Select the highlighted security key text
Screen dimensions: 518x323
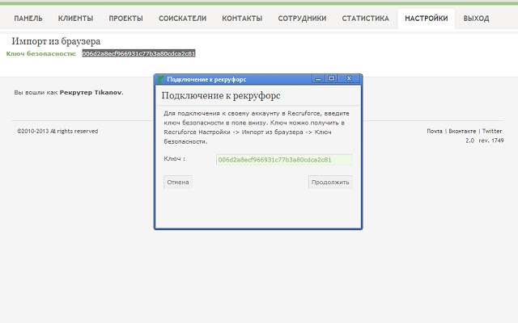(138, 53)
